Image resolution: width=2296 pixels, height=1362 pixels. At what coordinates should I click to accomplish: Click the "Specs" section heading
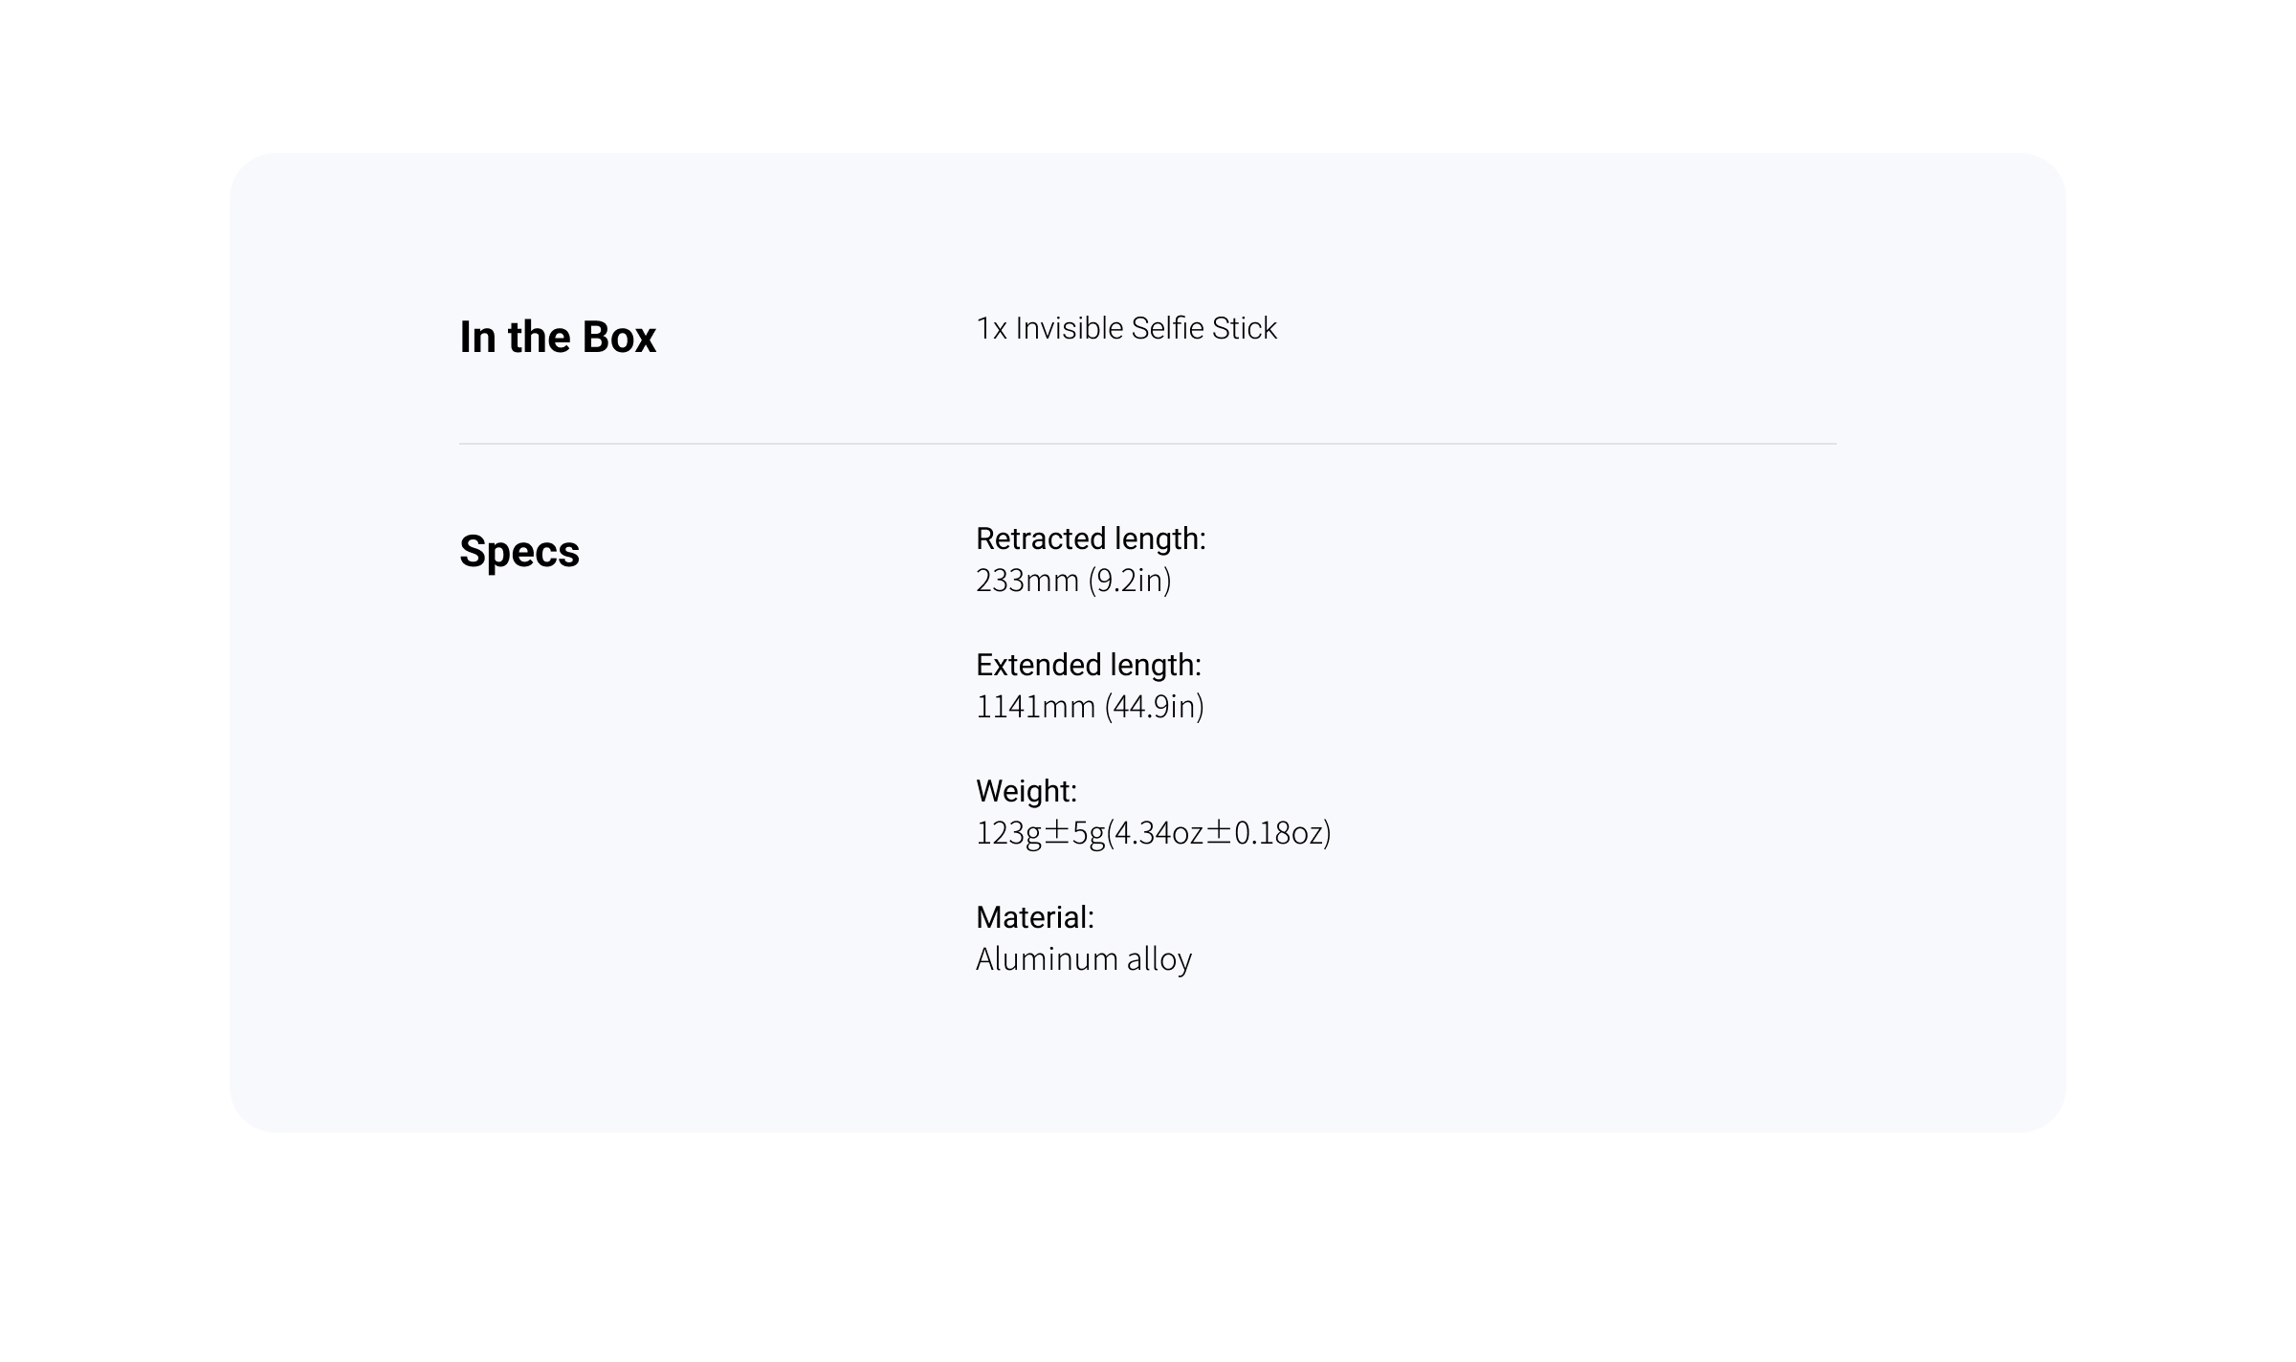pyautogui.click(x=519, y=552)
